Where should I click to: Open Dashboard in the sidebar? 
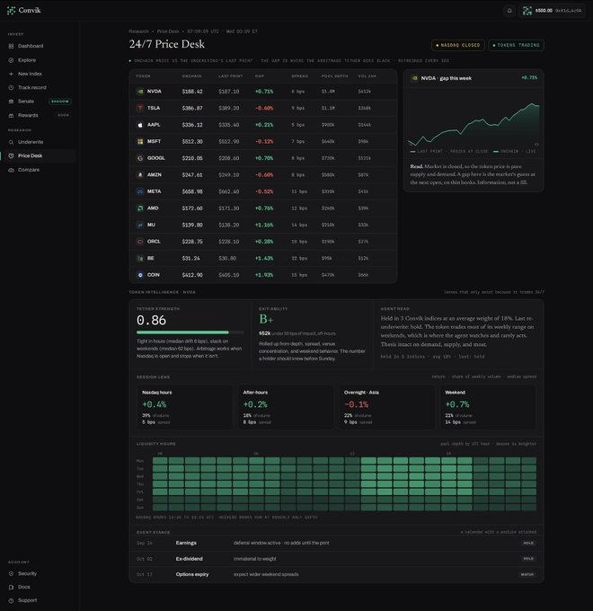point(31,46)
